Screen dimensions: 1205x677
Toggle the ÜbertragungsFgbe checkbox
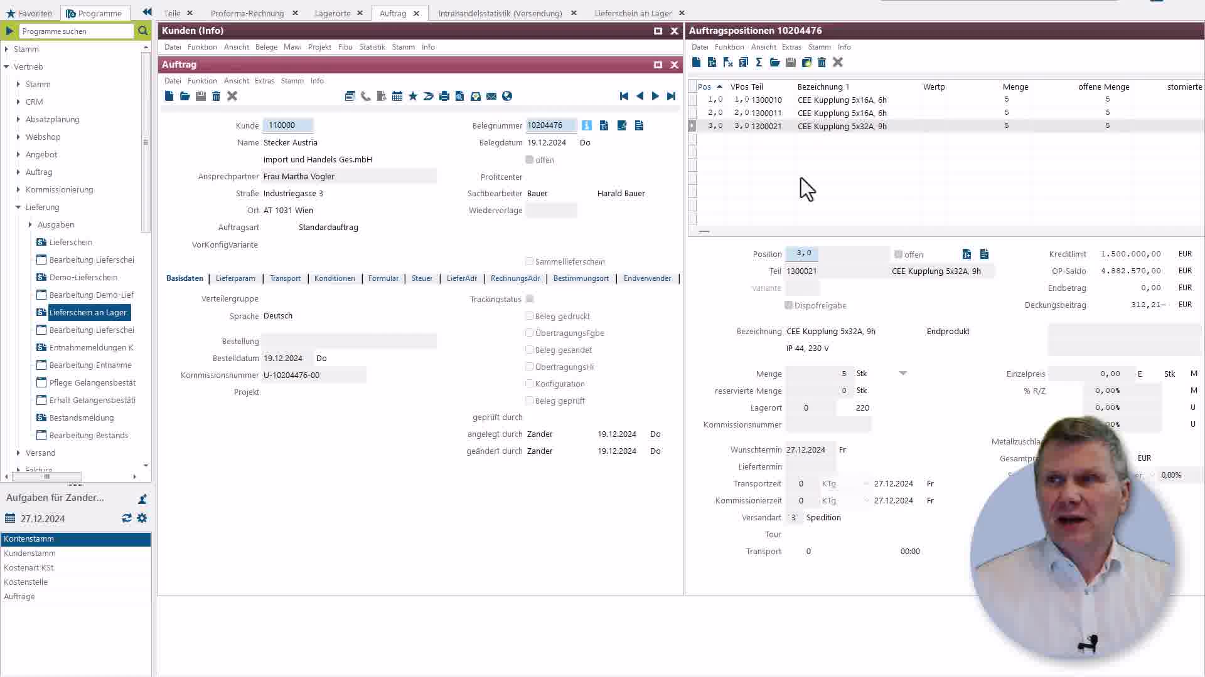tap(530, 333)
